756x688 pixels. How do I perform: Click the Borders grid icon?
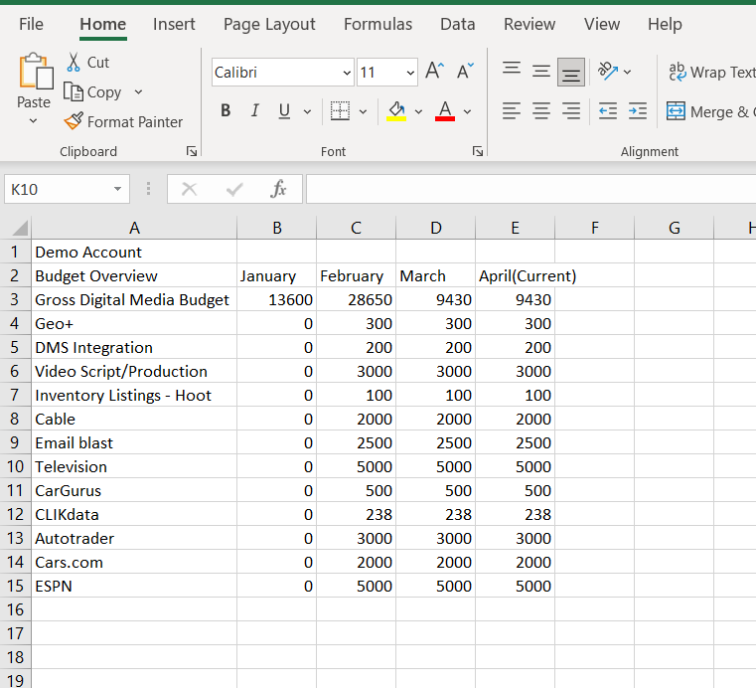340,111
